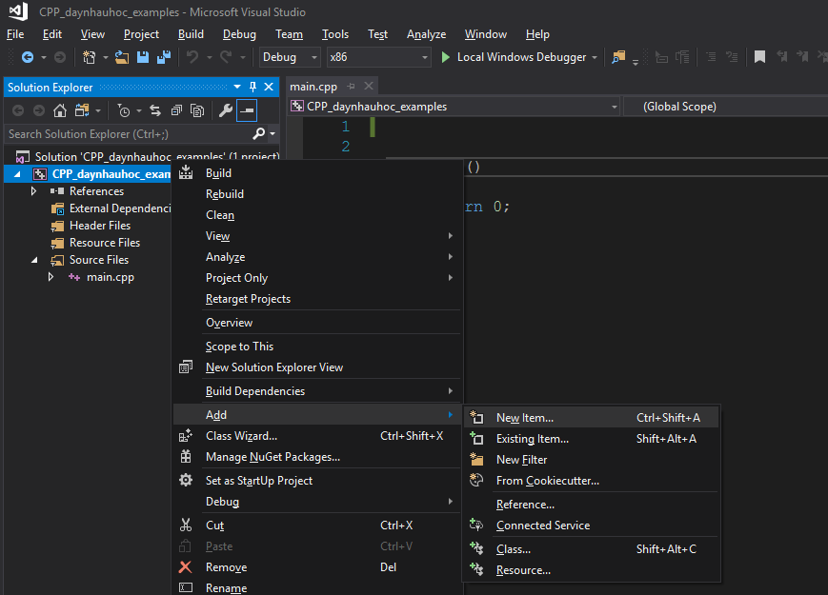Toggle the Preview Selected Items button
This screenshot has width=828, height=595.
pyautogui.click(x=247, y=110)
